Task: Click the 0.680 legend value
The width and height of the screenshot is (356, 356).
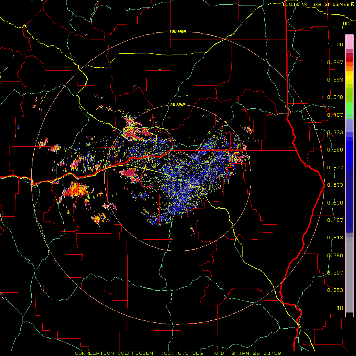Action: (x=335, y=150)
